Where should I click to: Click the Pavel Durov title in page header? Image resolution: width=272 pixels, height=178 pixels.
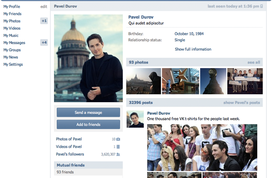66,6
